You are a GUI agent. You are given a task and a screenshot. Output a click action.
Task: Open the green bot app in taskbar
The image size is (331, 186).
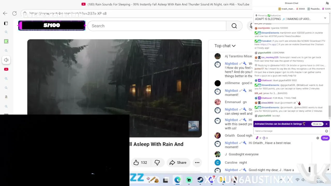coord(189,180)
